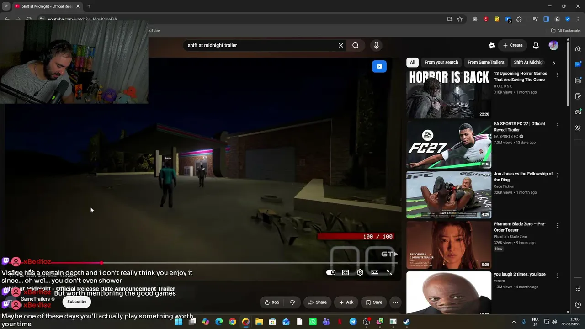Select the From GameTrailers chip

(x=486, y=62)
